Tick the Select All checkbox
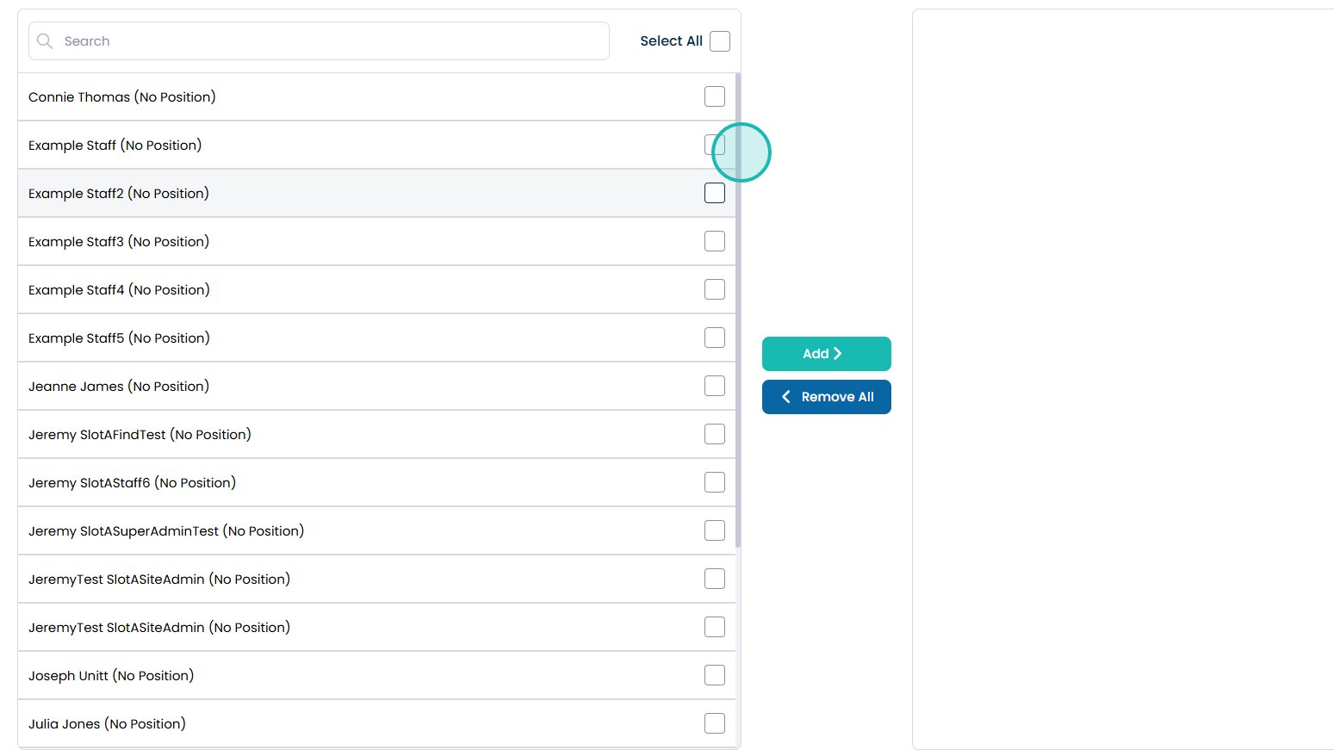 coord(720,41)
